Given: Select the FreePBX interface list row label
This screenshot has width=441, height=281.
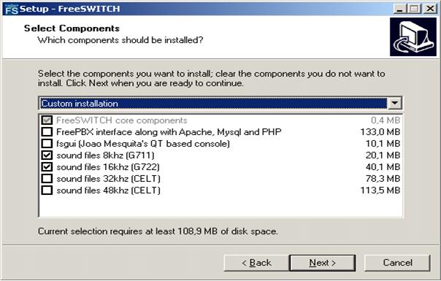Looking at the screenshot, I should [x=169, y=132].
